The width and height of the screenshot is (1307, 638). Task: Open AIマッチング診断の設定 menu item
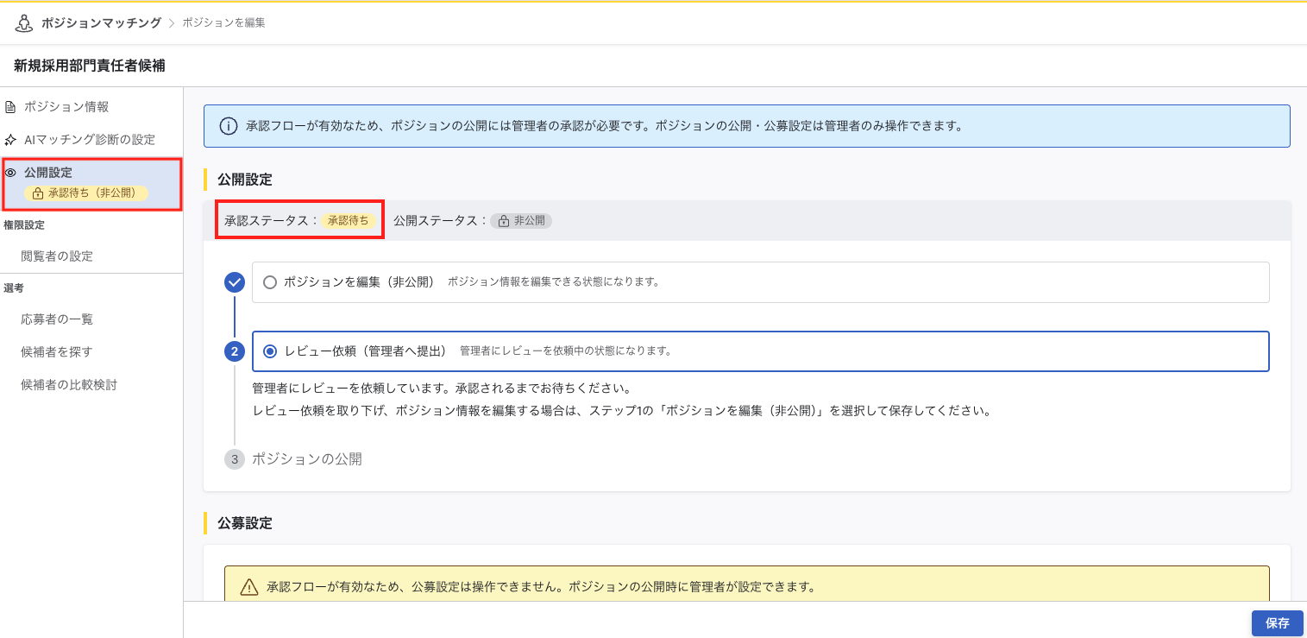91,140
